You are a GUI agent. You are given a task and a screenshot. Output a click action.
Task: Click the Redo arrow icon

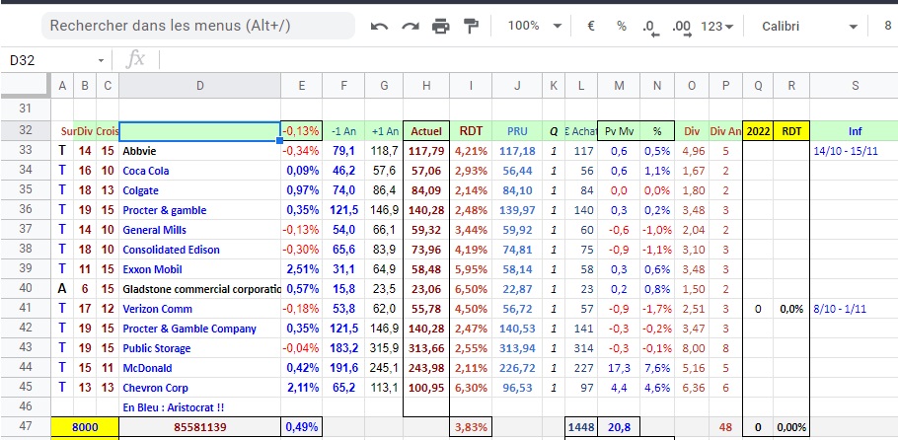pyautogui.click(x=411, y=26)
